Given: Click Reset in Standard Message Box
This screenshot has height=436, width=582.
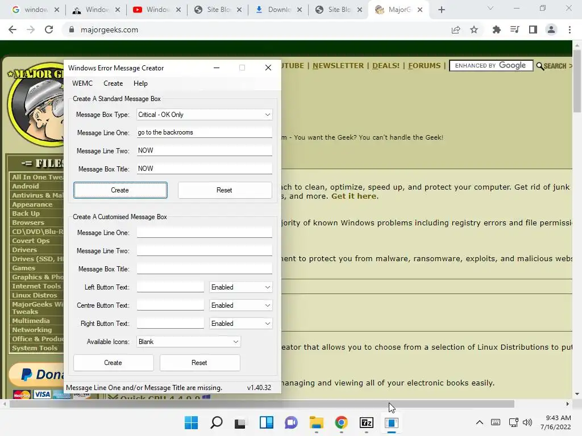Looking at the screenshot, I should pyautogui.click(x=225, y=190).
